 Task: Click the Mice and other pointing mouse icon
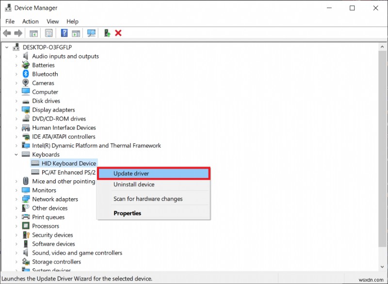(26, 181)
